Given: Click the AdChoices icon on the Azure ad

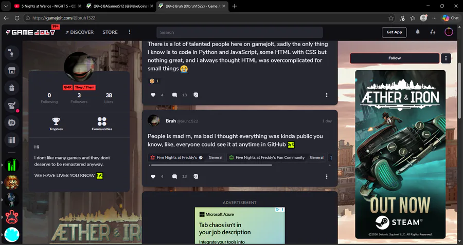Looking at the screenshot, I should tap(277, 210).
